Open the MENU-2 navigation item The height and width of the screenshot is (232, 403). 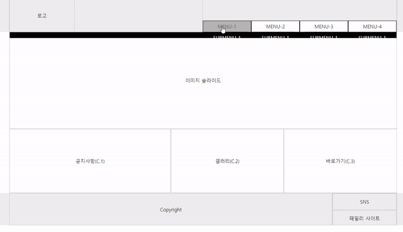coord(275,27)
